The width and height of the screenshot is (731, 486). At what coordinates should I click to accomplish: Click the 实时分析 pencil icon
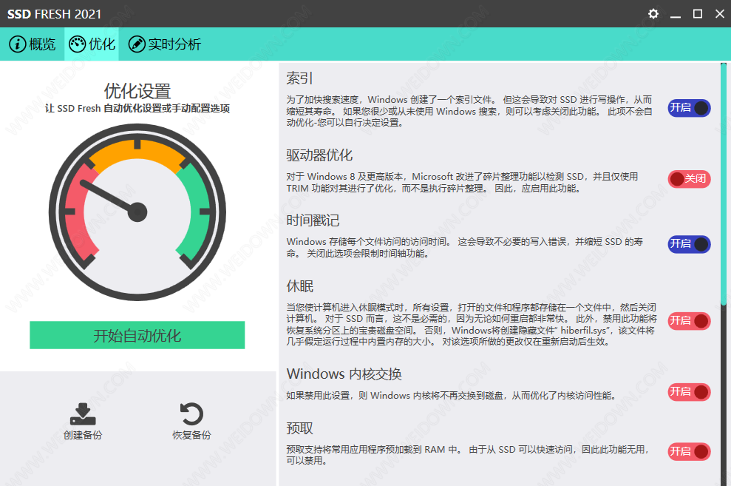click(137, 44)
